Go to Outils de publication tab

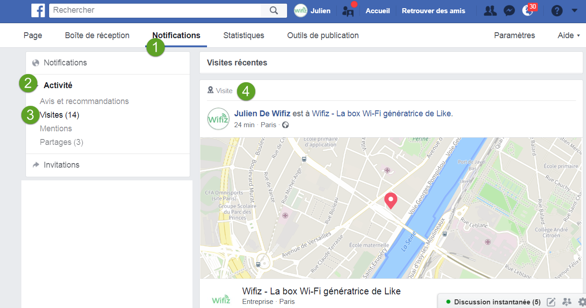point(323,35)
